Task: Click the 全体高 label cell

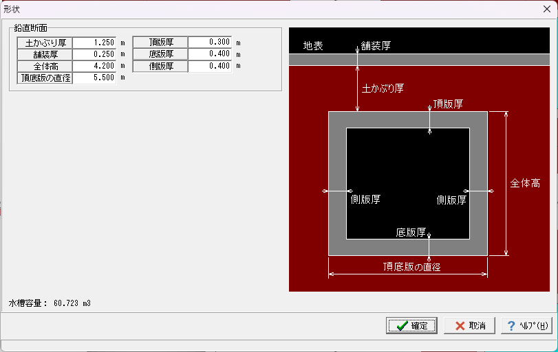Action: (45, 67)
